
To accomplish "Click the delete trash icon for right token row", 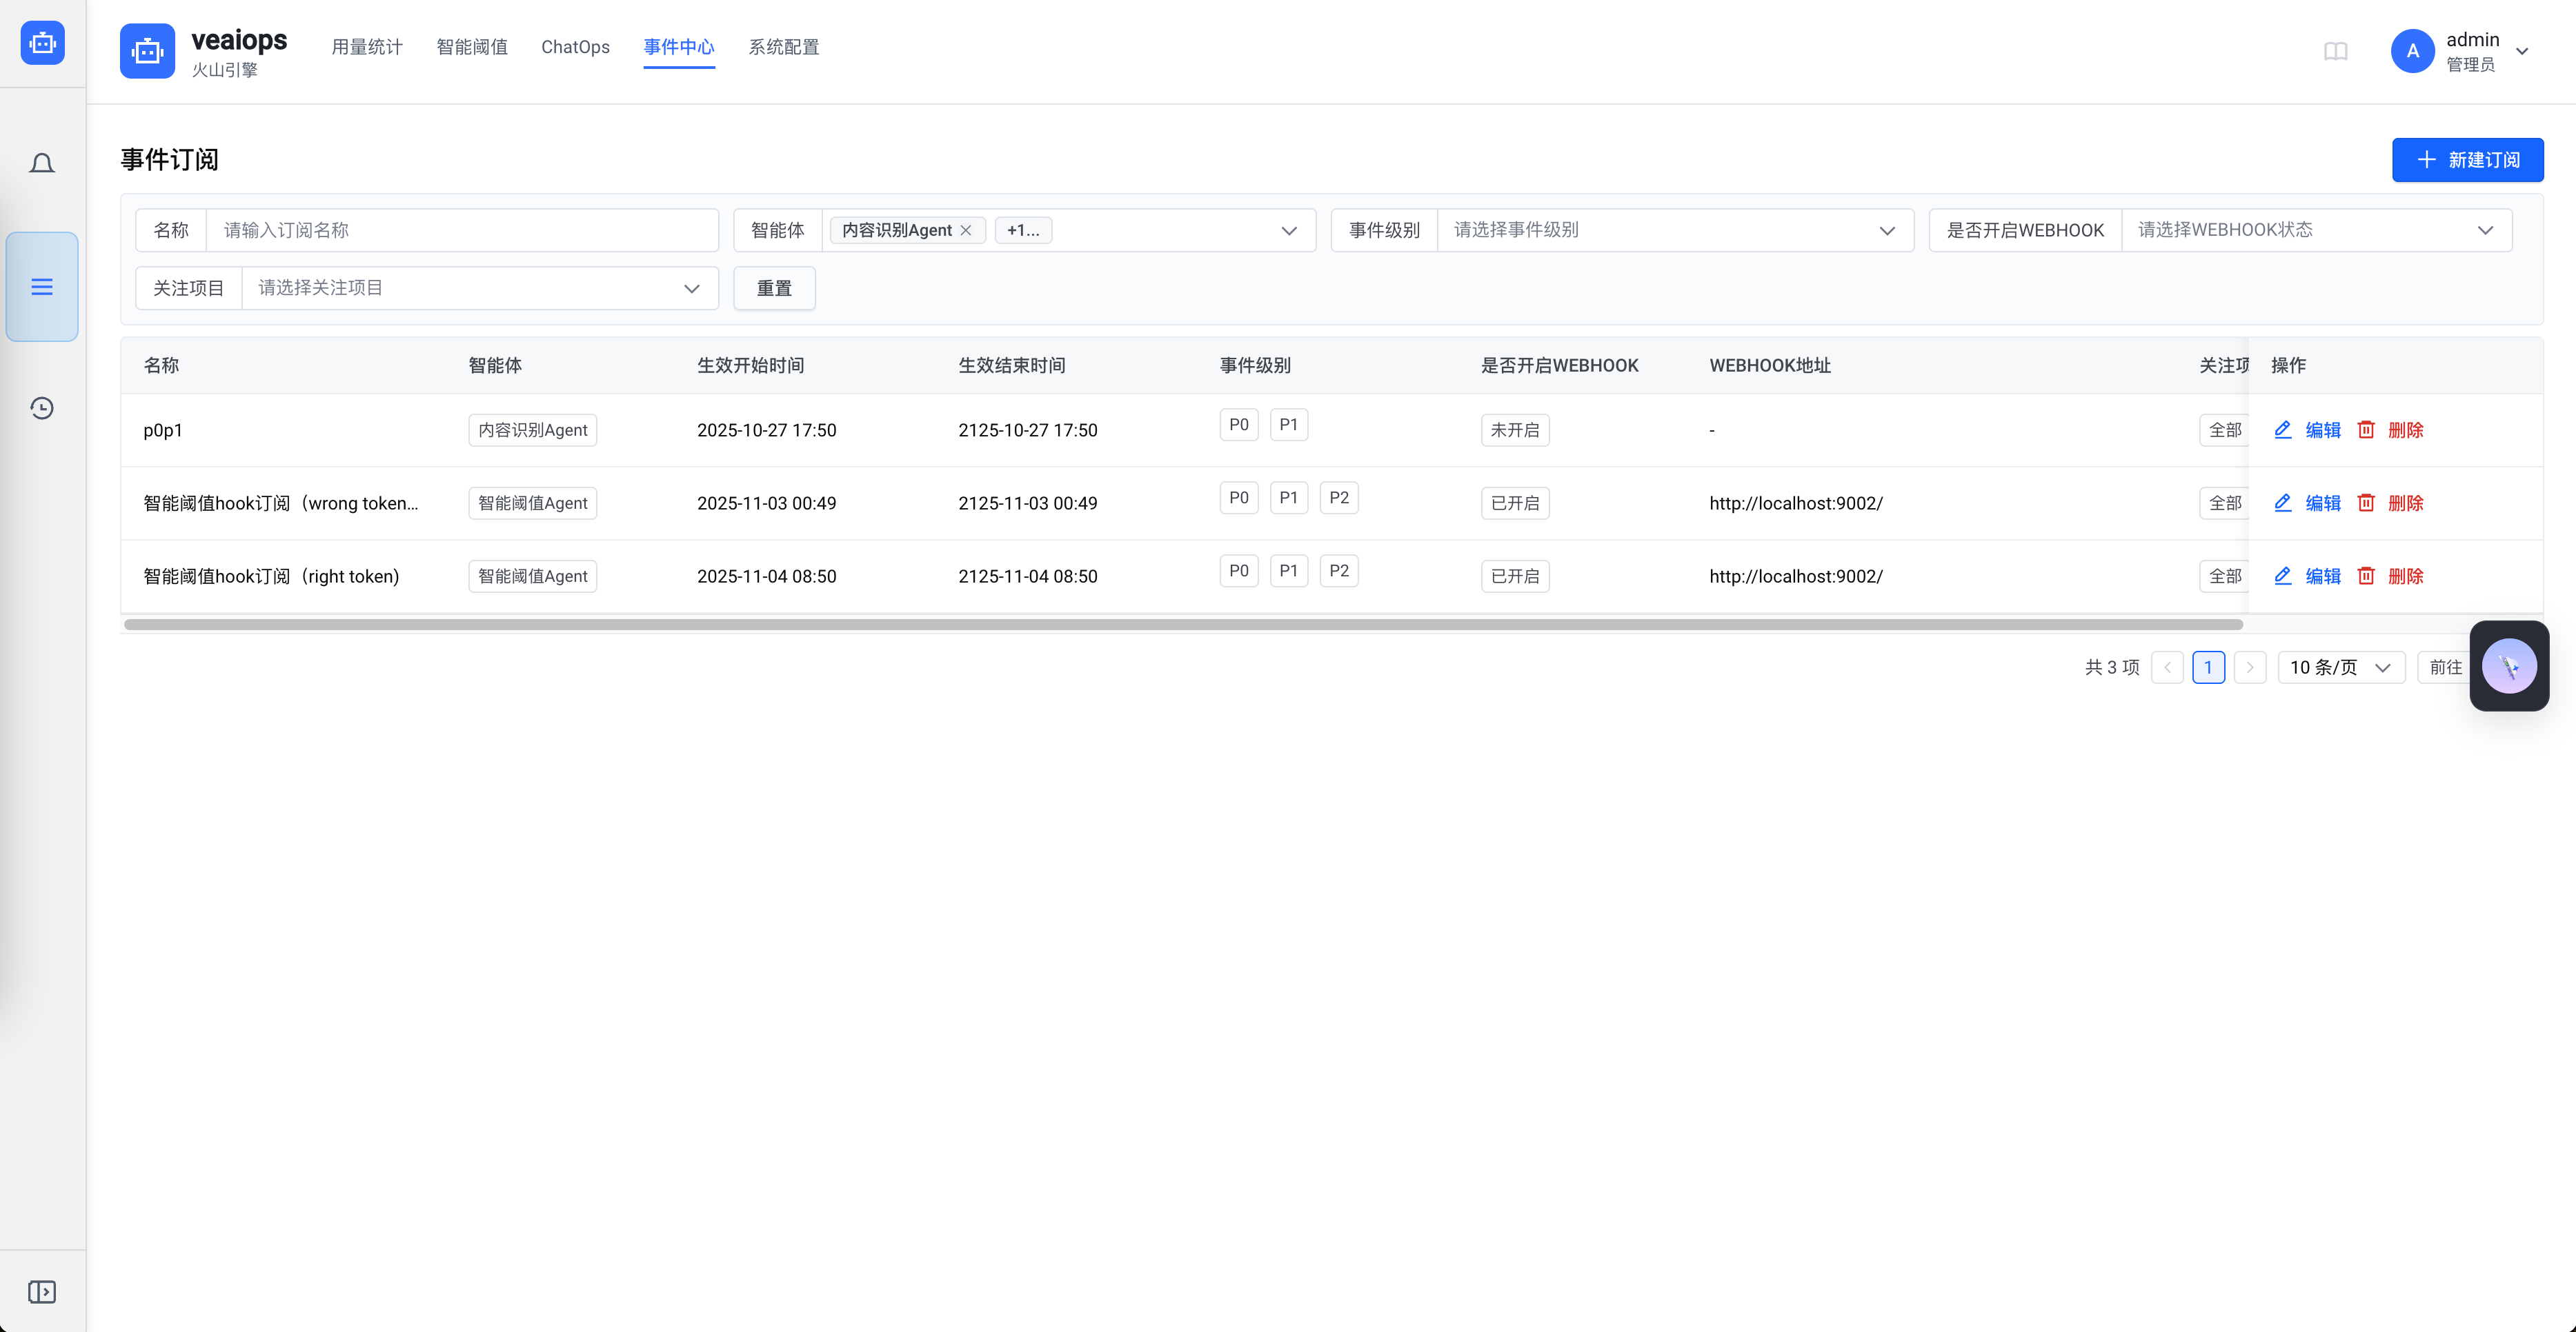I will tap(2366, 576).
